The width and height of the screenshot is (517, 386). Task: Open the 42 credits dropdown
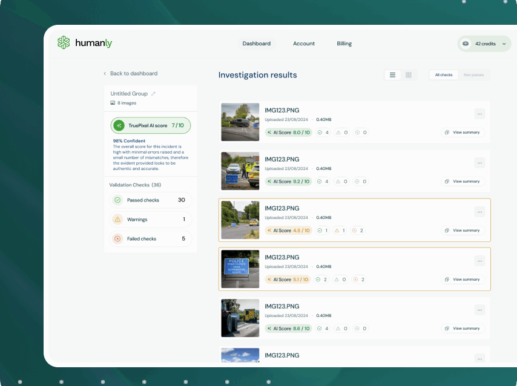pyautogui.click(x=484, y=44)
